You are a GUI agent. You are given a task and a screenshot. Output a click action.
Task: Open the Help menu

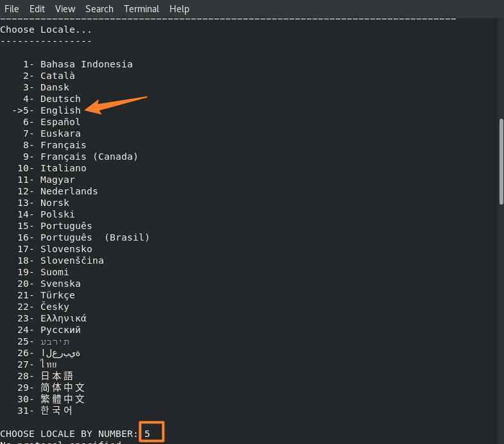tap(179, 9)
